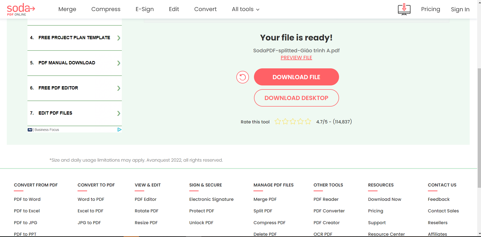
Task: Click Pricing in footer Resources
Action: click(x=376, y=211)
